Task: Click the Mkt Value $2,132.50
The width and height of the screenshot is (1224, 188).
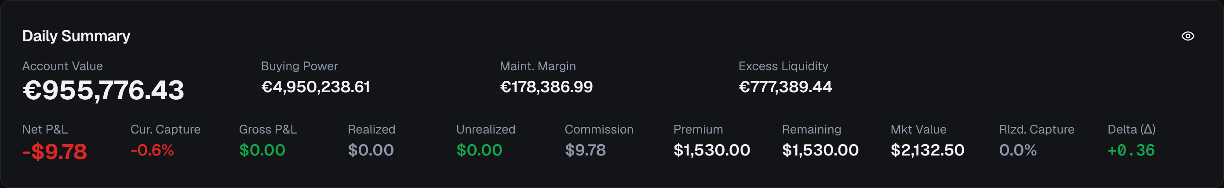Action: (x=927, y=150)
